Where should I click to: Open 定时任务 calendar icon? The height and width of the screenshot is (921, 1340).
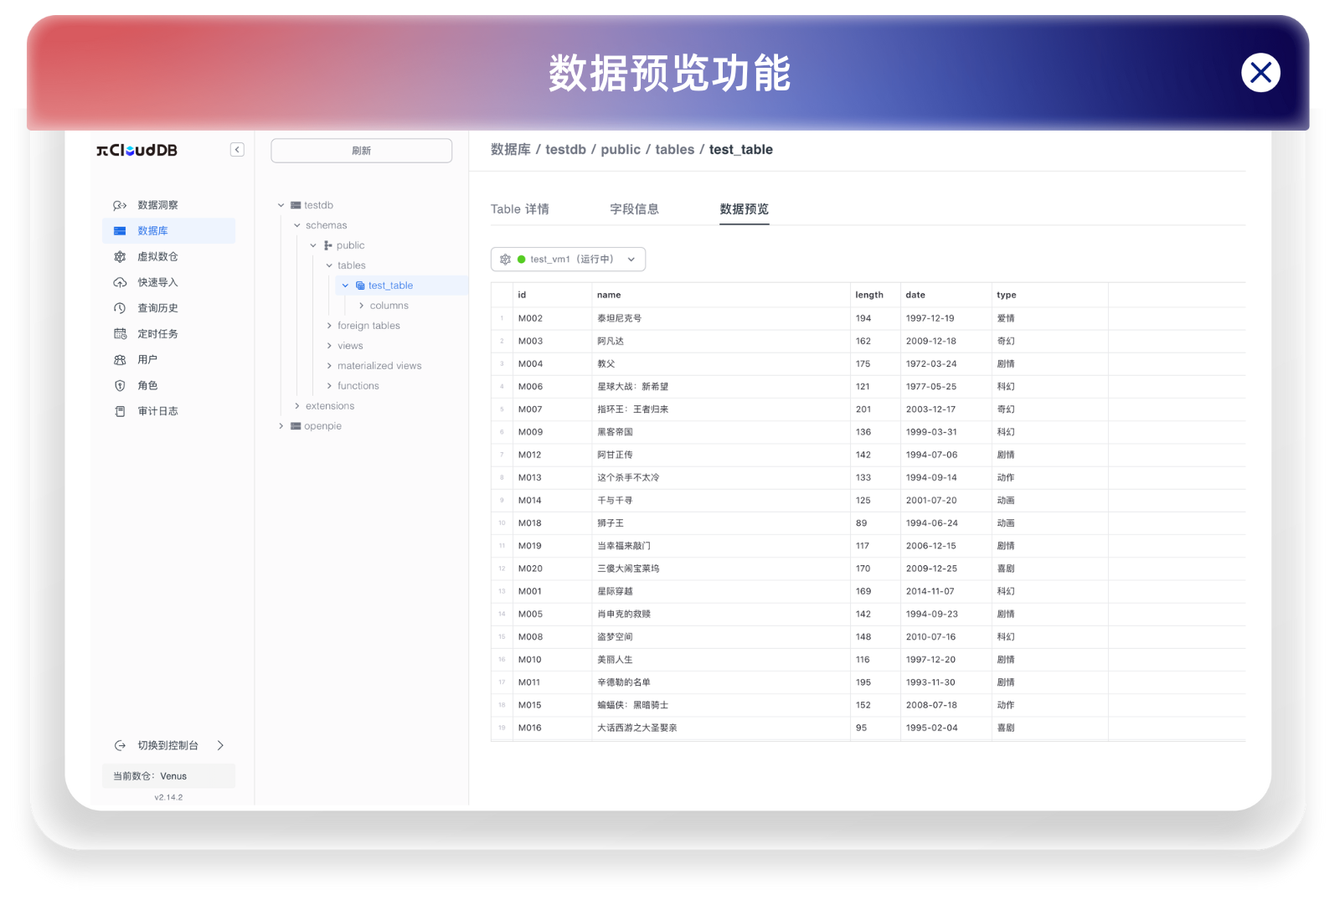point(120,334)
